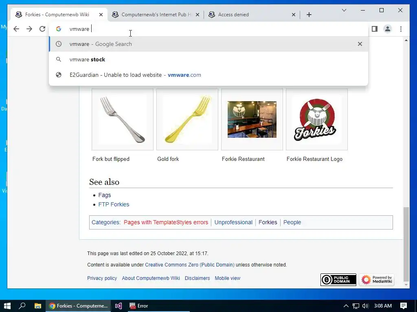Select the Forkies - Computernewb Wiki tab
The height and width of the screenshot is (312, 417).
click(59, 15)
